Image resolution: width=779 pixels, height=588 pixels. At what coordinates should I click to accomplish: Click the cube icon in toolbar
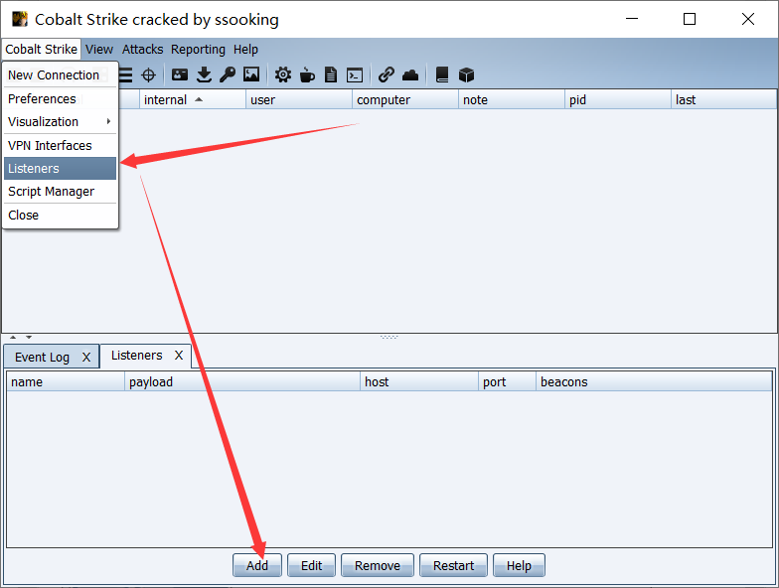[466, 75]
